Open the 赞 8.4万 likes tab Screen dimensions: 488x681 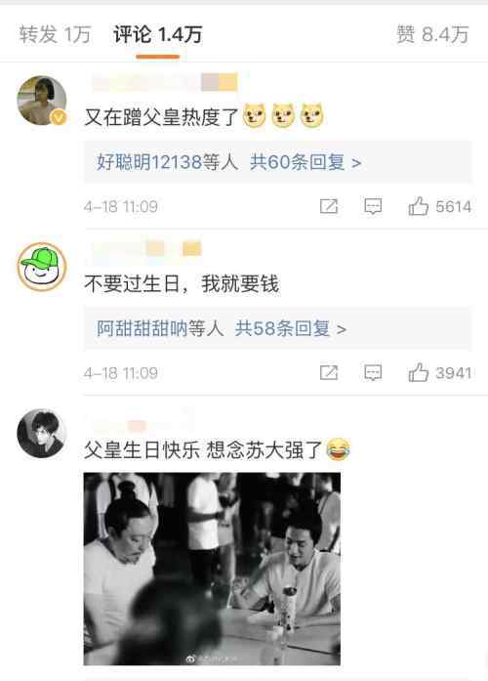pos(432,34)
